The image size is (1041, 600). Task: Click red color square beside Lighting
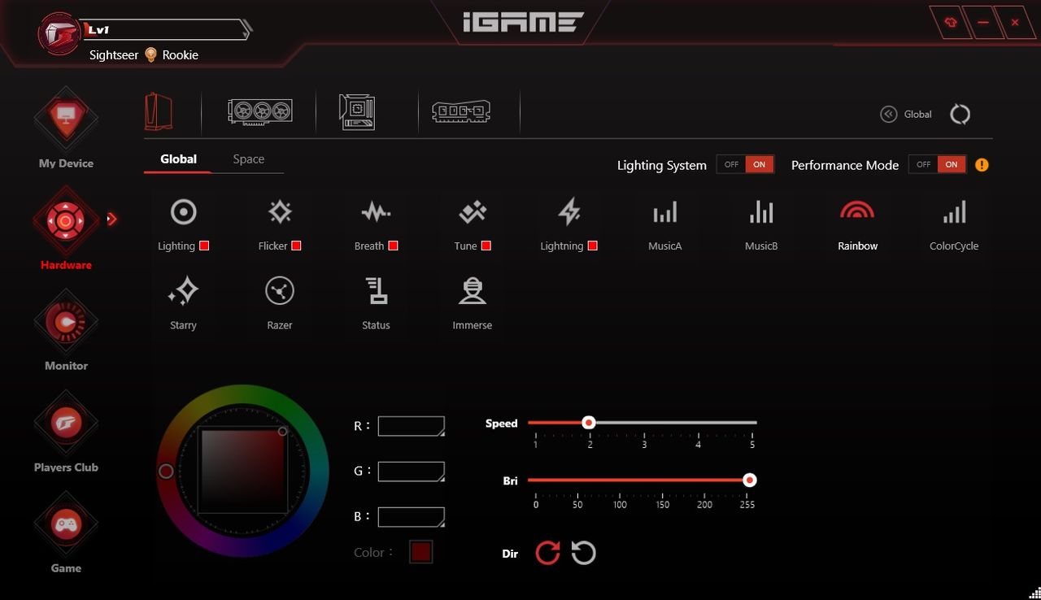click(x=204, y=246)
